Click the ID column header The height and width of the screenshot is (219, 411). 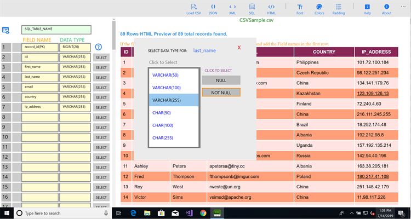coord(126,52)
